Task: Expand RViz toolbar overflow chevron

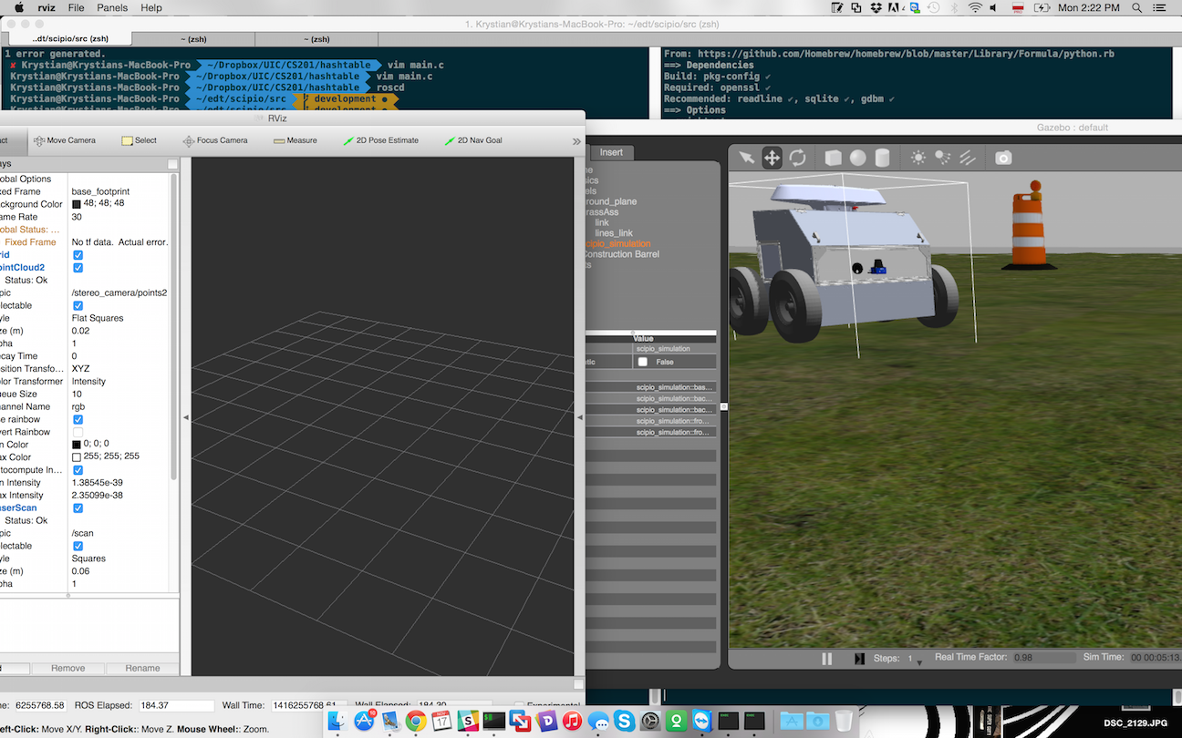Action: point(576,141)
